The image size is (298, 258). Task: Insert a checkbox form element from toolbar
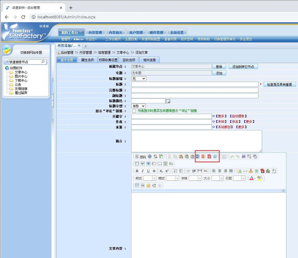143,164
